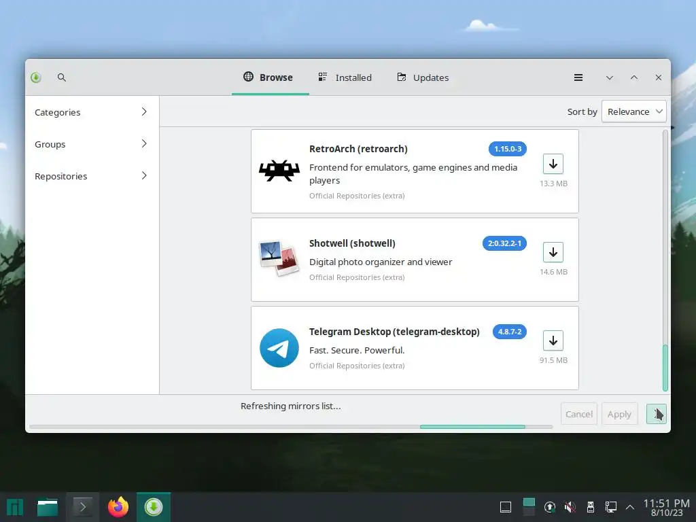
Task: Open the Manjaro application launcher
Action: click(x=15, y=507)
